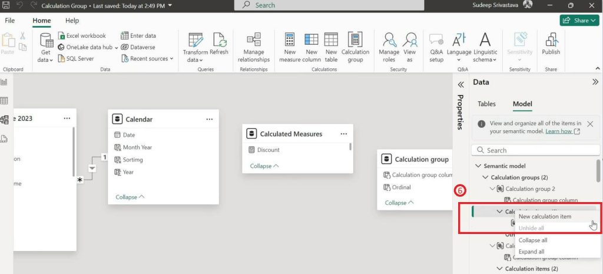Switch to Model view in left sidebar
This screenshot has height=274, width=603.
click(x=4, y=120)
